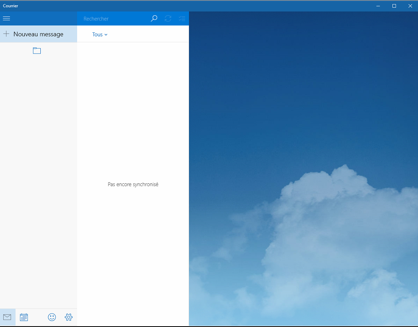The height and width of the screenshot is (327, 418).
Task: Click the Courrier title bar label
Action: (x=10, y=6)
